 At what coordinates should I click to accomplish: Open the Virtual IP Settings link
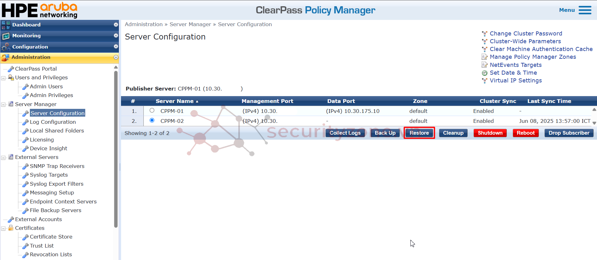pos(515,81)
